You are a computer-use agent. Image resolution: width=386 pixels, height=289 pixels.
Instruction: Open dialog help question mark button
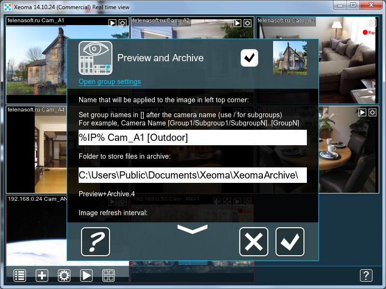(95, 242)
